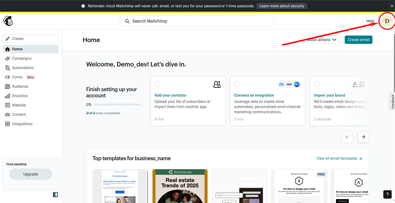The height and width of the screenshot is (203, 395).
Task: Open the Quick actions dropdown
Action: click(322, 40)
